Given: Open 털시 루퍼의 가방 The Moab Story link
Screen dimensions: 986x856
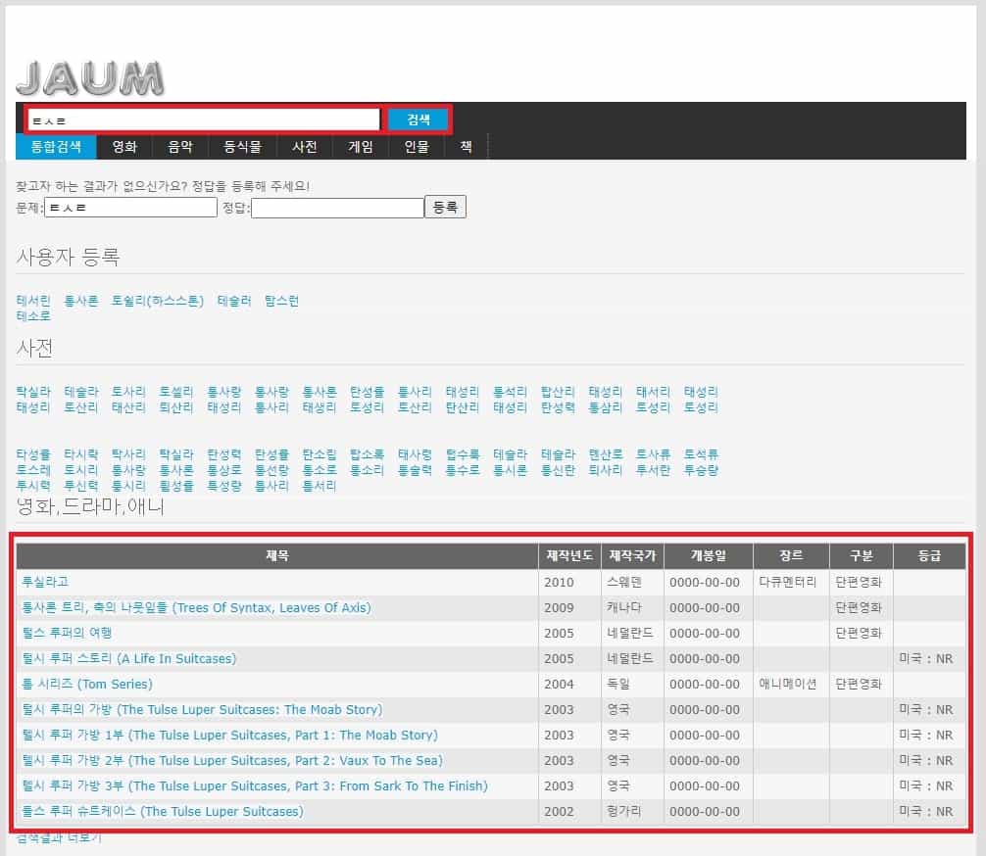Looking at the screenshot, I should 202,709.
